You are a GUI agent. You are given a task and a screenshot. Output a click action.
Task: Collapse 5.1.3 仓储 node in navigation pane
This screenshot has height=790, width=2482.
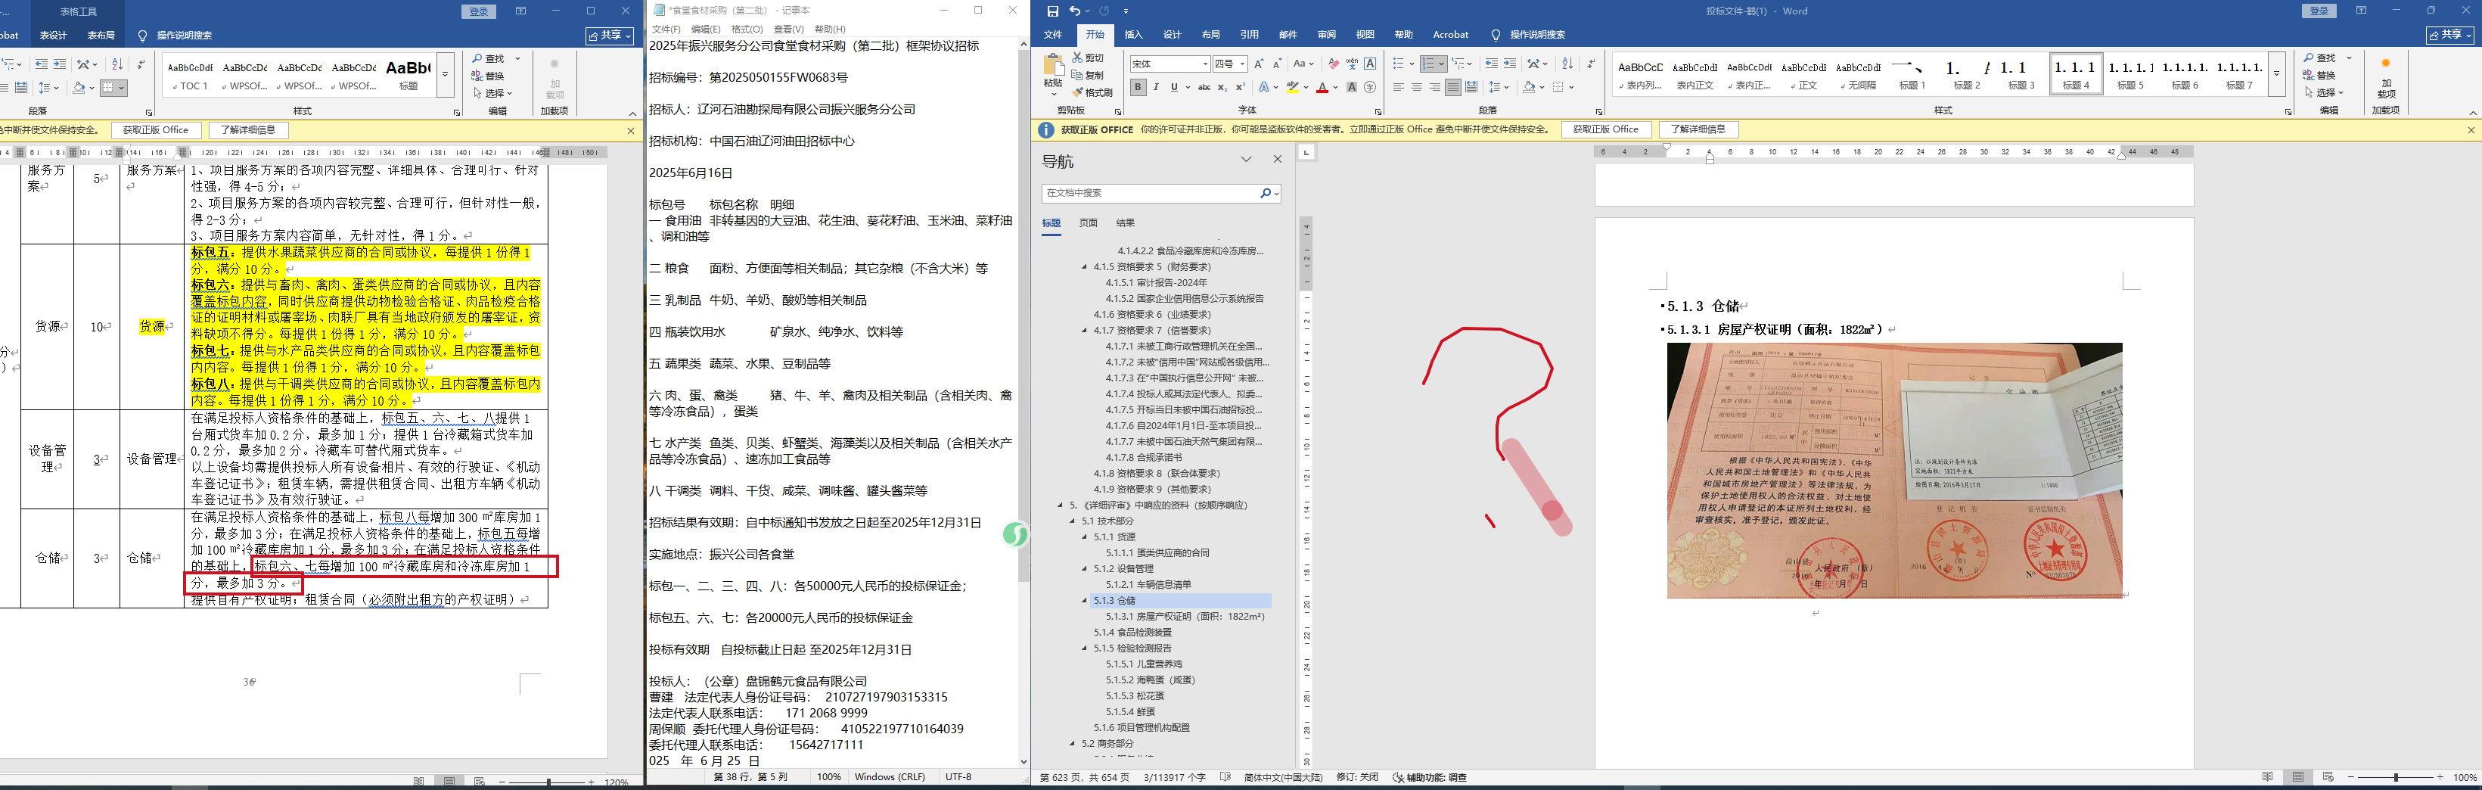click(x=1084, y=600)
